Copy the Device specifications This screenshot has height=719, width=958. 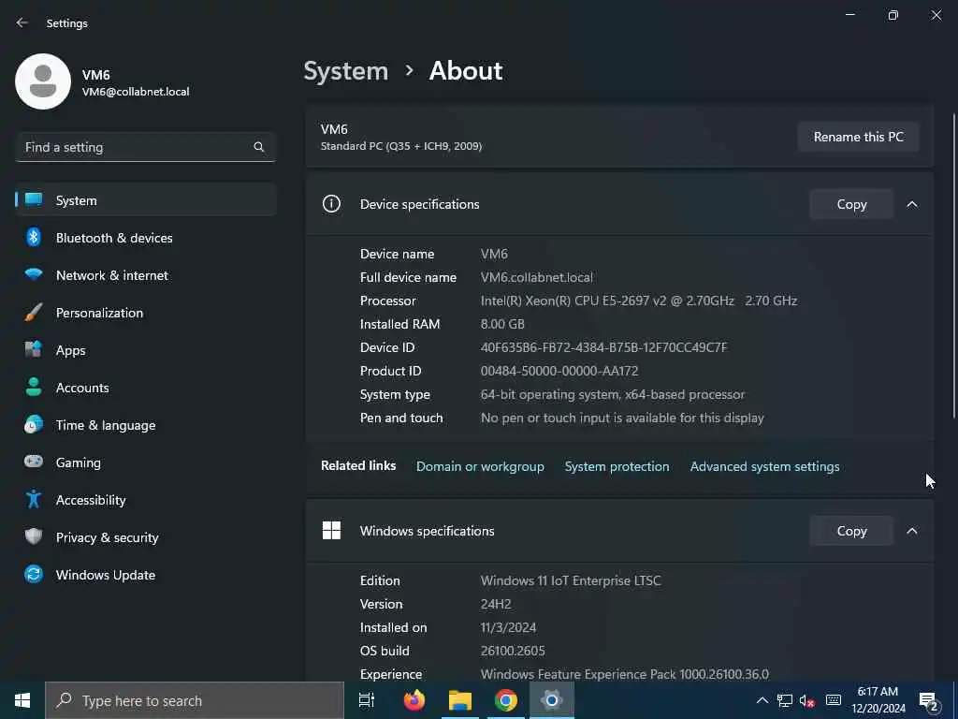pos(851,204)
